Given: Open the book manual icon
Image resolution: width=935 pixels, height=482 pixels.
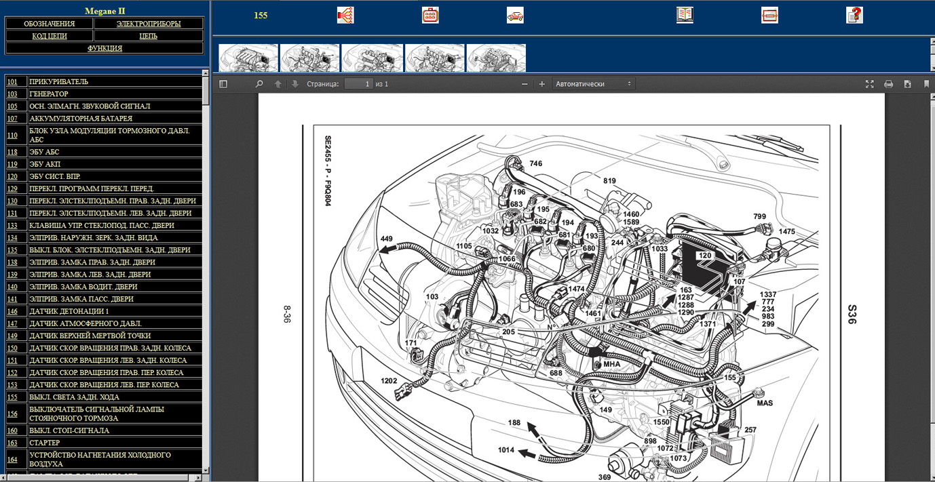Looking at the screenshot, I should [x=685, y=15].
